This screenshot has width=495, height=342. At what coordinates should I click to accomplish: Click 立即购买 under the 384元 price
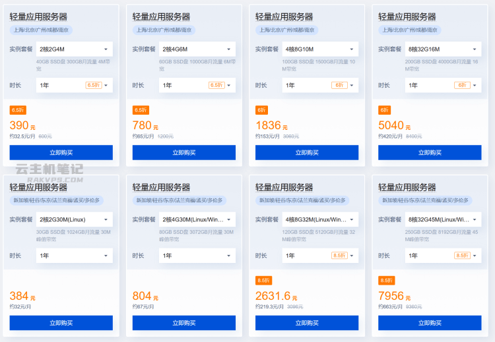tap(61, 323)
